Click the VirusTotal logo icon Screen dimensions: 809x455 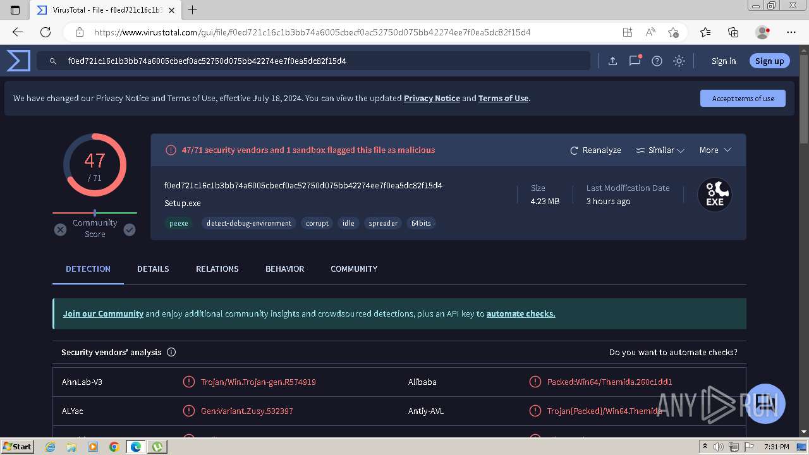click(x=18, y=61)
